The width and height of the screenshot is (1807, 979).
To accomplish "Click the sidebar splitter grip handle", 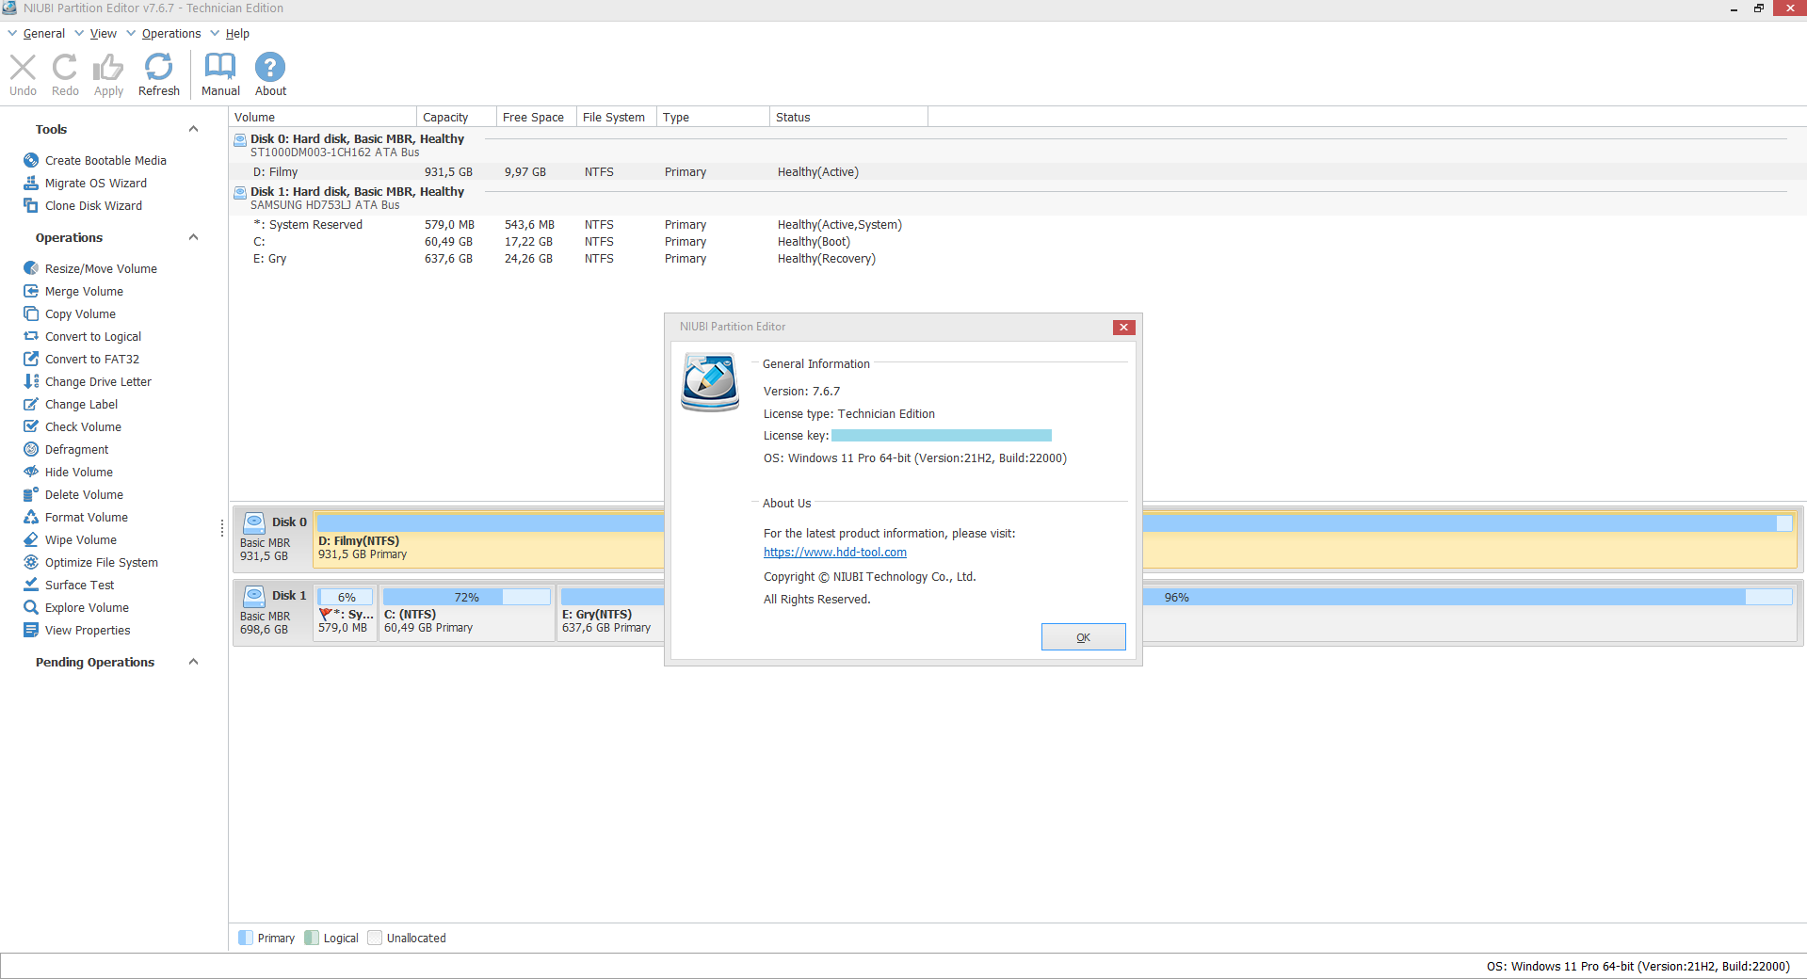I will coord(222,528).
